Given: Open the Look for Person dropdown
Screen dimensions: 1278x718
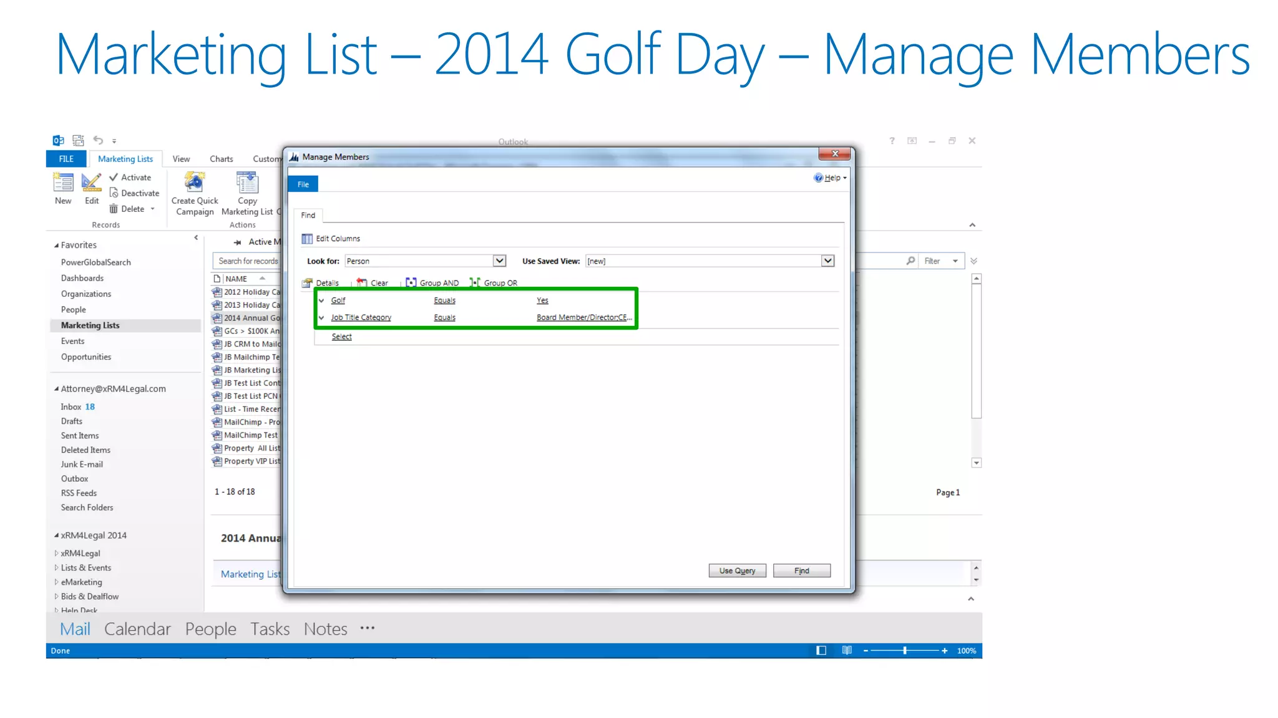Looking at the screenshot, I should [x=499, y=261].
